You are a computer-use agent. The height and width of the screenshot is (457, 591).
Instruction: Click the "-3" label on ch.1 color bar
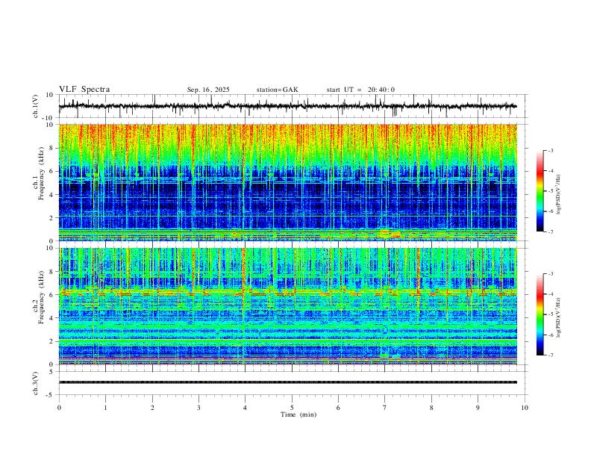click(550, 150)
